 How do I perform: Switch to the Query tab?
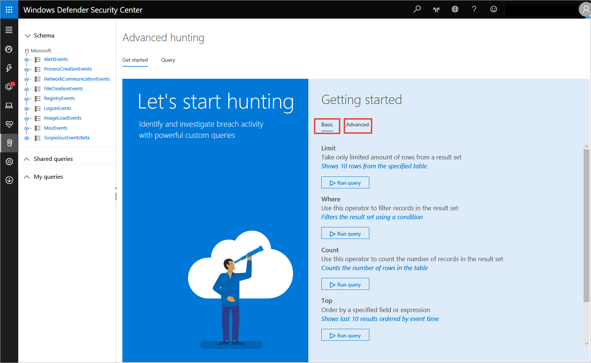168,60
